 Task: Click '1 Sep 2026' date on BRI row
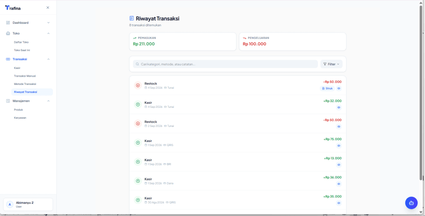coord(154,164)
